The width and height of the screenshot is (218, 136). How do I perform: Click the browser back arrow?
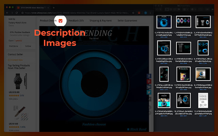tap(7, 13)
